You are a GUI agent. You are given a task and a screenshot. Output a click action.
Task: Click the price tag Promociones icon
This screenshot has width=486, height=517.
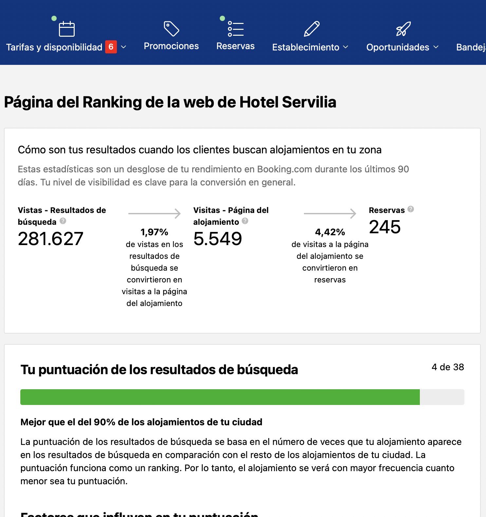[x=171, y=29]
